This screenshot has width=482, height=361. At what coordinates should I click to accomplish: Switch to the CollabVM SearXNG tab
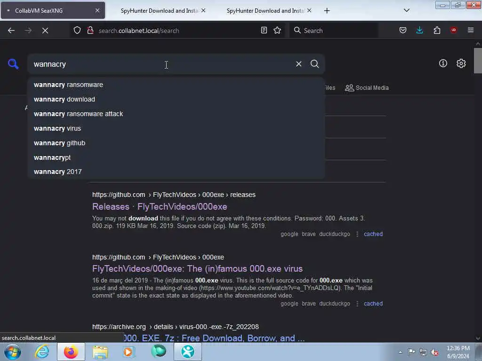53,10
